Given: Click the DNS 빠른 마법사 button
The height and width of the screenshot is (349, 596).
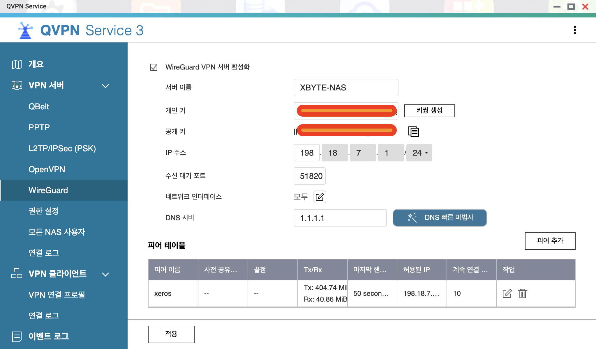Looking at the screenshot, I should coord(440,218).
